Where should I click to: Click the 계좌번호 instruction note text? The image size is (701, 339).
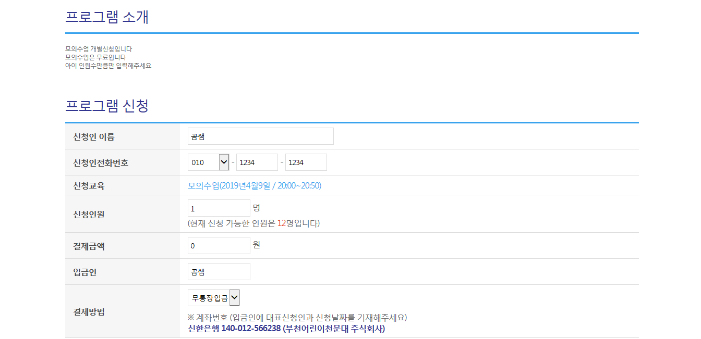point(297,317)
